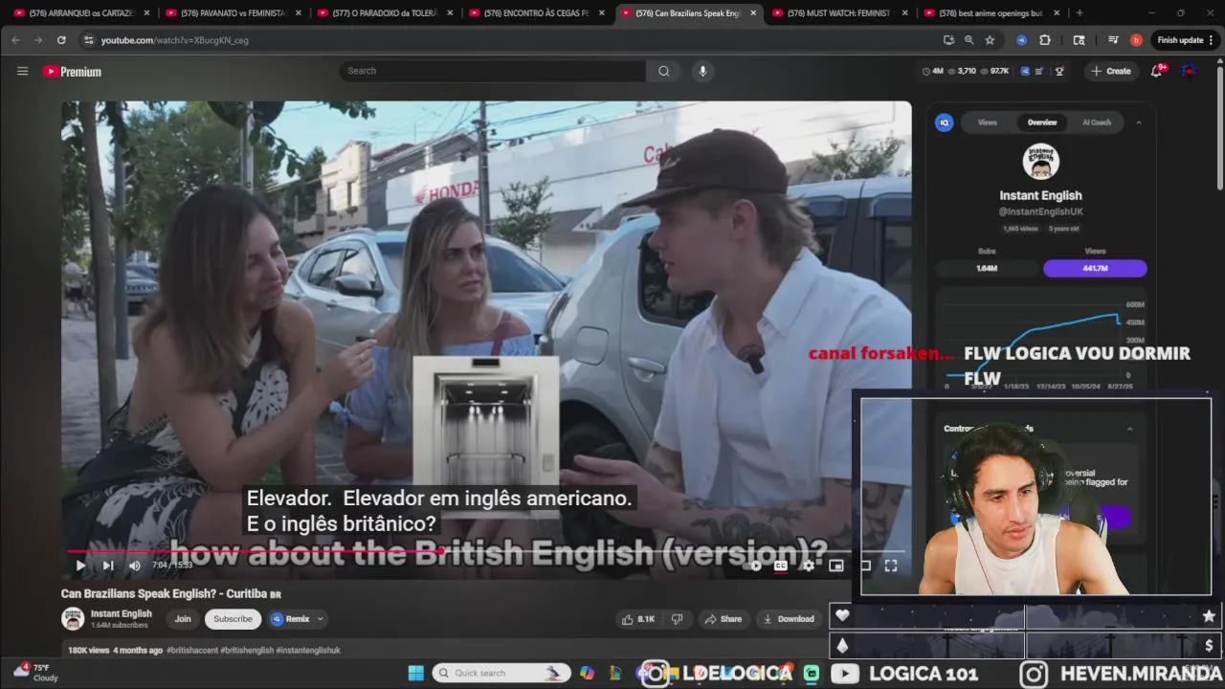Collapse the Controversial section chevron
This screenshot has height=689, width=1225.
(1129, 429)
